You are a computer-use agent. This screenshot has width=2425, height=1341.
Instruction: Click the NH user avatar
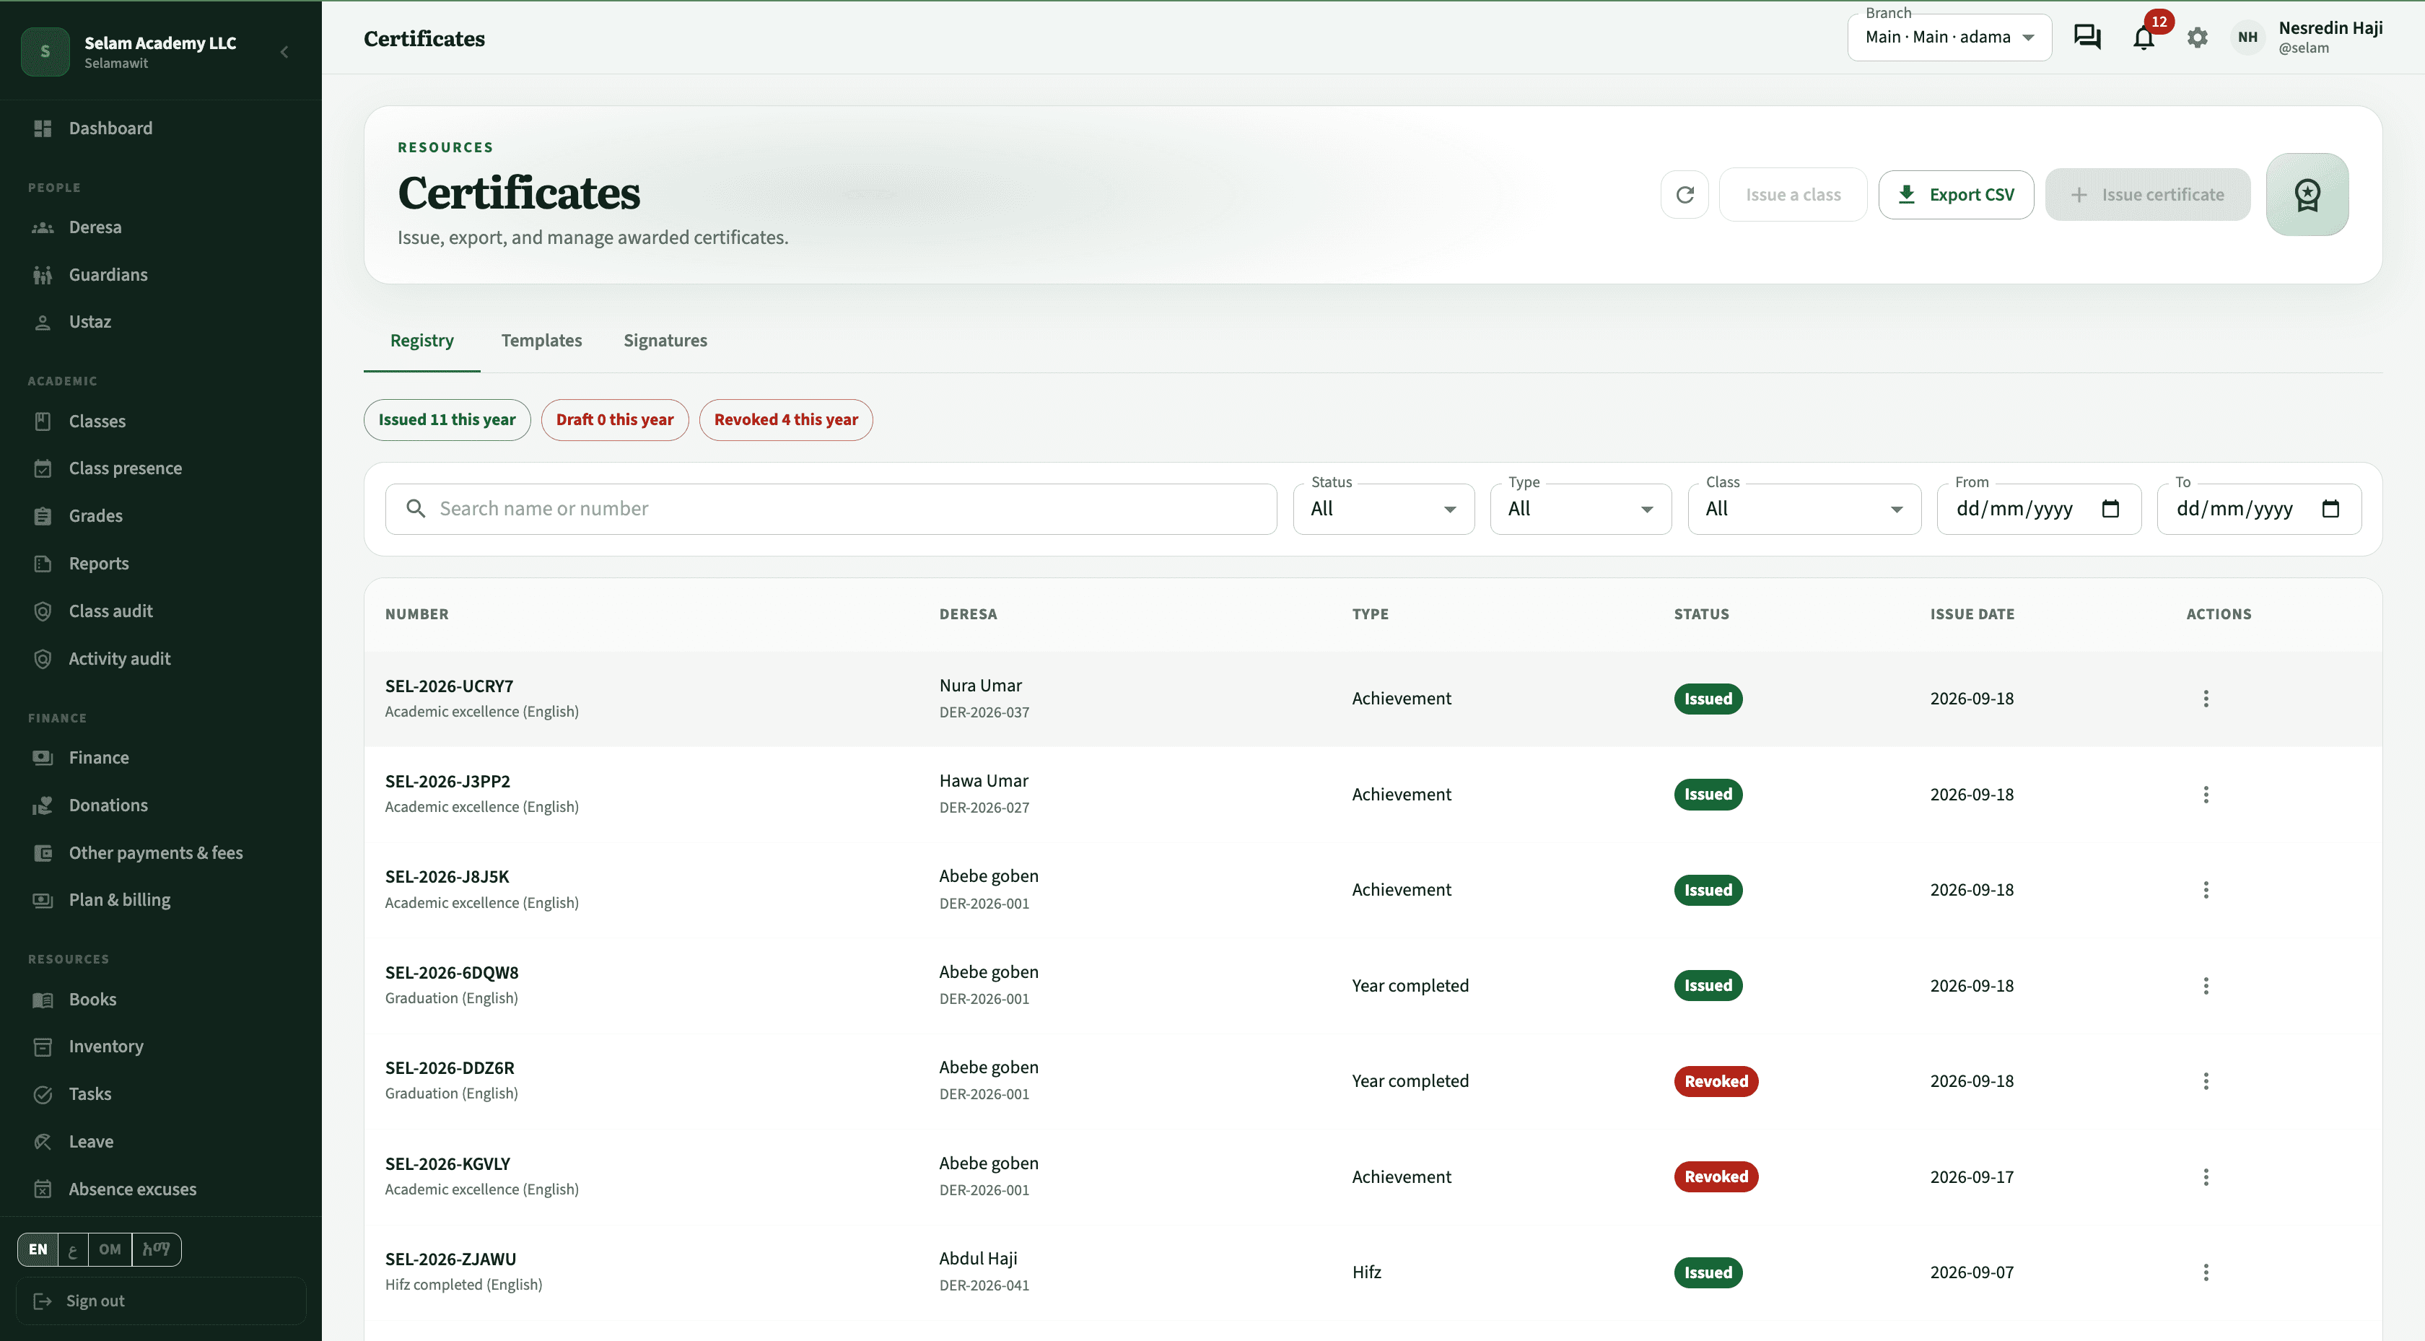coord(2247,38)
